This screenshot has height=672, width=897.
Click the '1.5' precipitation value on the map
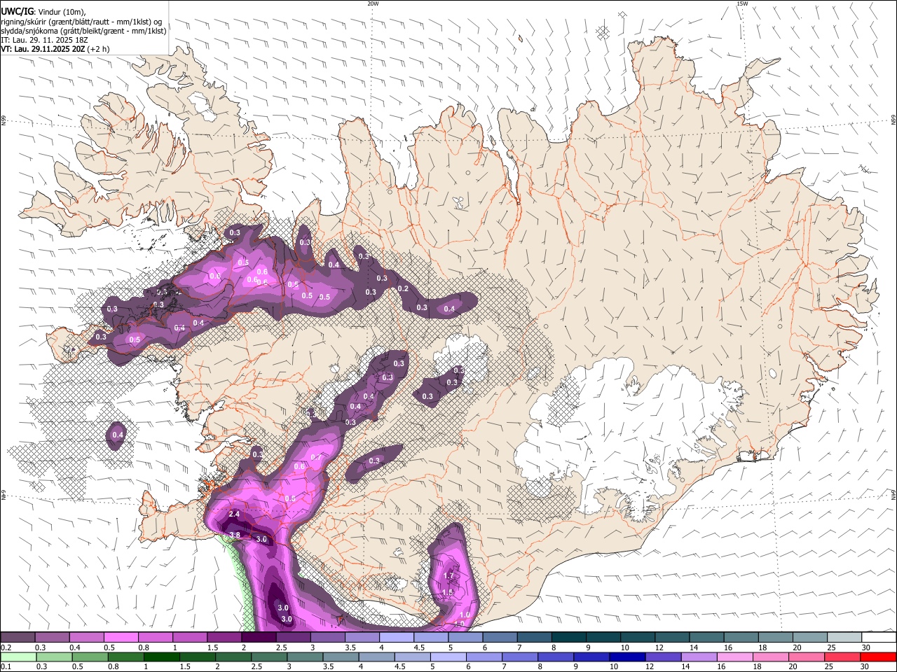(x=448, y=592)
